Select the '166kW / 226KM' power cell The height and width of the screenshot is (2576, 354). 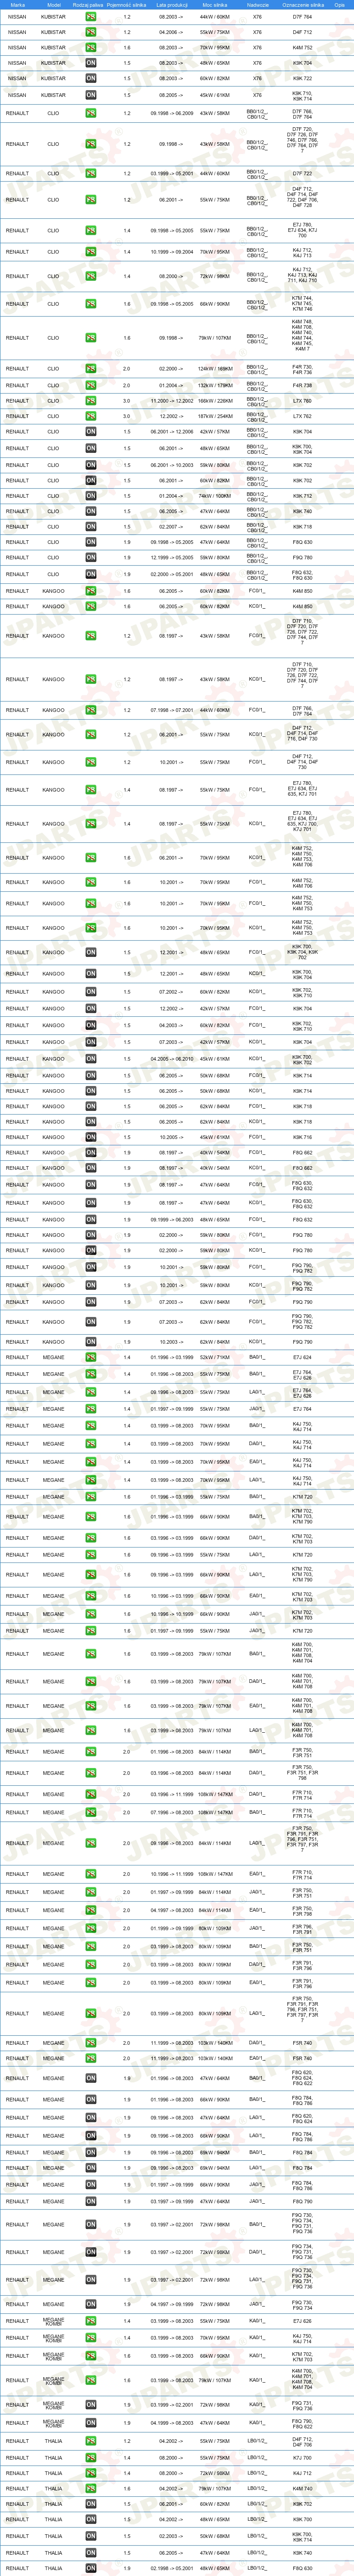[x=214, y=401]
